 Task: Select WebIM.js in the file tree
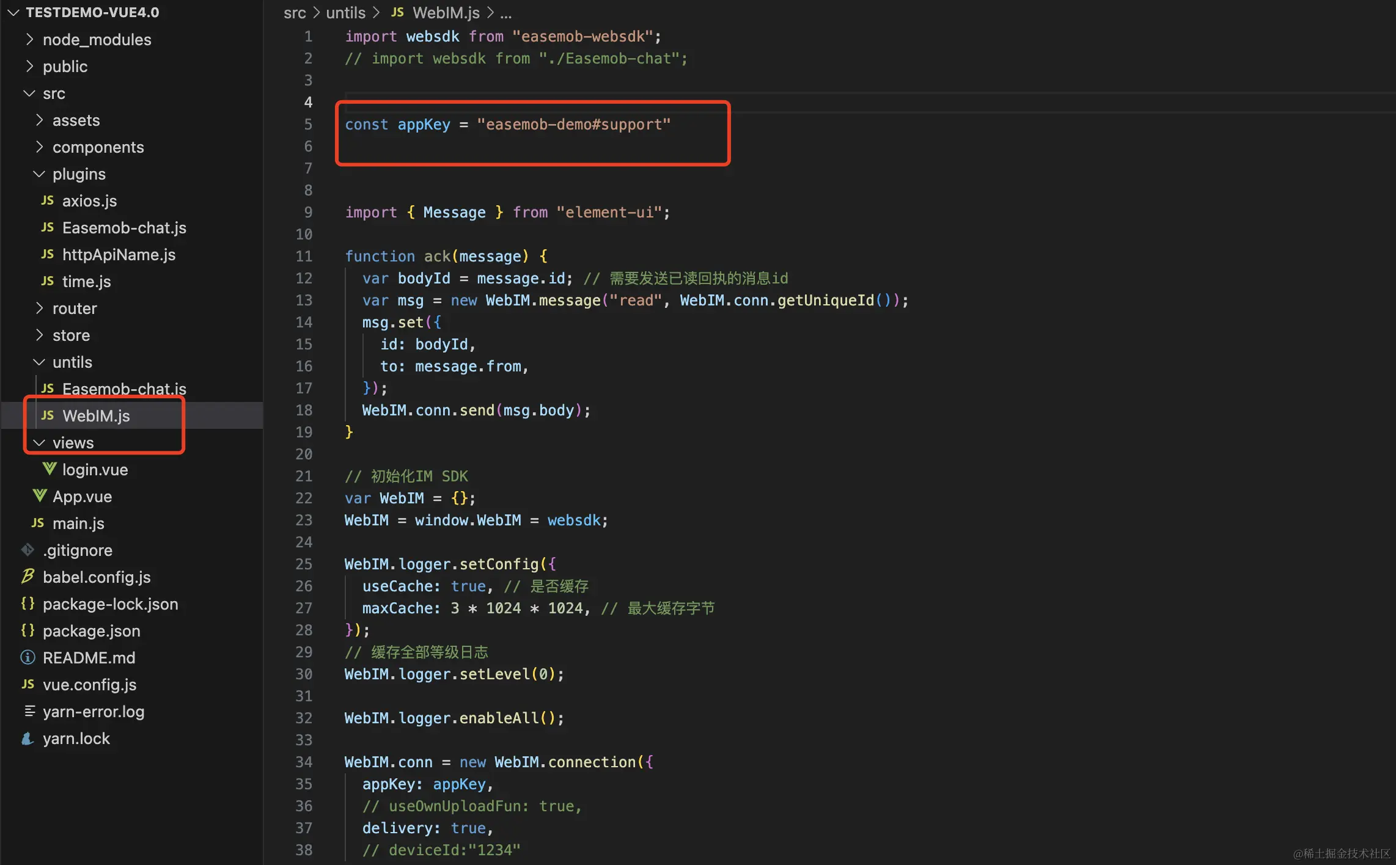click(x=96, y=416)
